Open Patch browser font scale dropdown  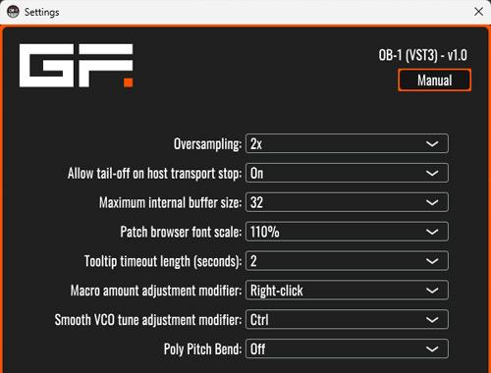[x=347, y=232]
